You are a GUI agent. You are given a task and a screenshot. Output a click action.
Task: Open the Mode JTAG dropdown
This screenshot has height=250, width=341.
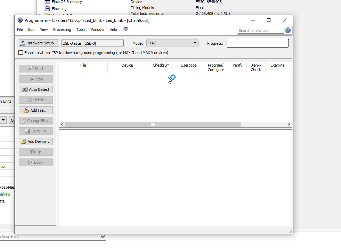(172, 43)
